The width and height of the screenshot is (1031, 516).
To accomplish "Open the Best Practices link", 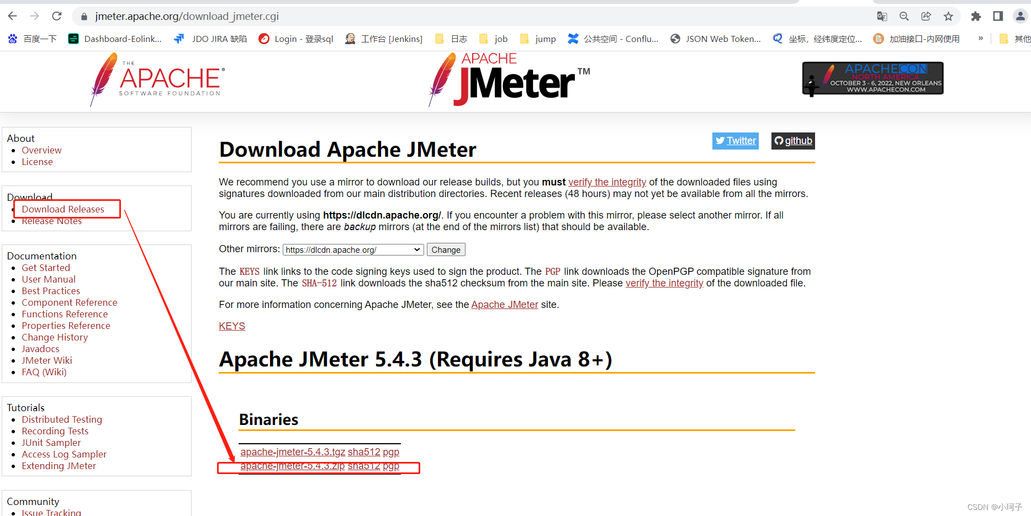I will point(51,291).
